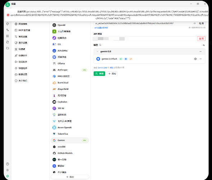Select the BurnCloud provider

point(70,82)
